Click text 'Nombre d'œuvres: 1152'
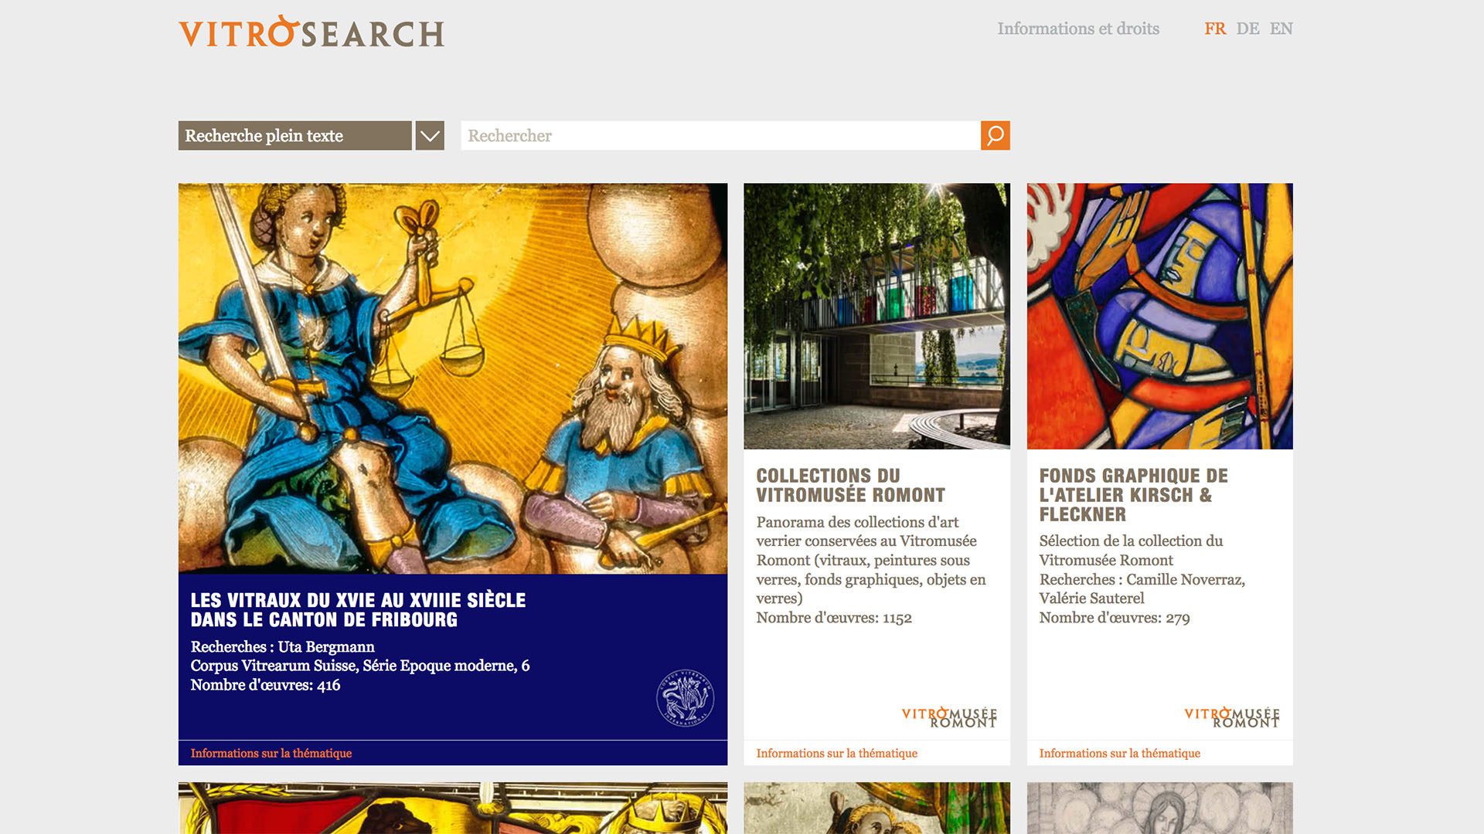Viewport: 1484px width, 834px height. [834, 618]
